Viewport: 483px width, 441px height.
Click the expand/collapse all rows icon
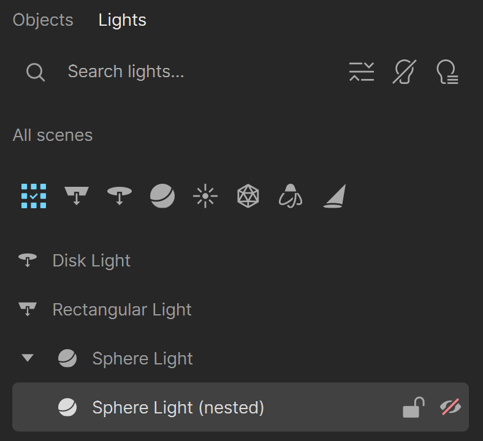click(362, 72)
